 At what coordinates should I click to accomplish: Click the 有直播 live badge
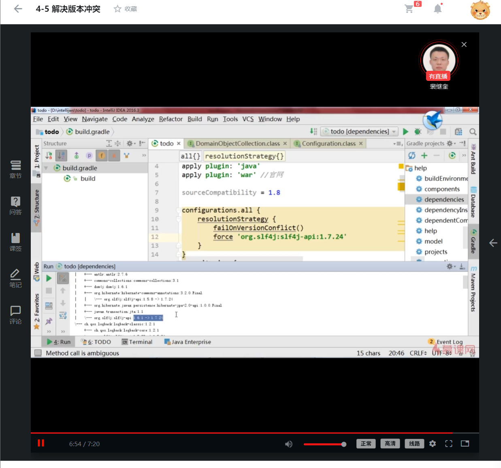438,76
